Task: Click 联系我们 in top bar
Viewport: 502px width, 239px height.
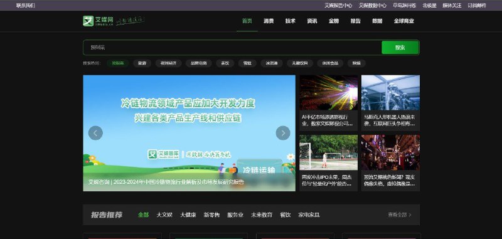Action: pos(26,6)
